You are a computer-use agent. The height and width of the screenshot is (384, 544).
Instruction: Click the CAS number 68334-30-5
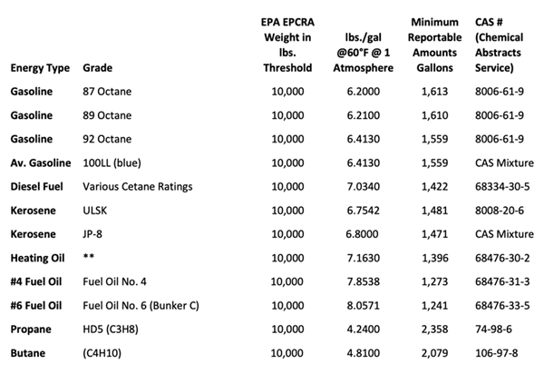[x=503, y=186]
